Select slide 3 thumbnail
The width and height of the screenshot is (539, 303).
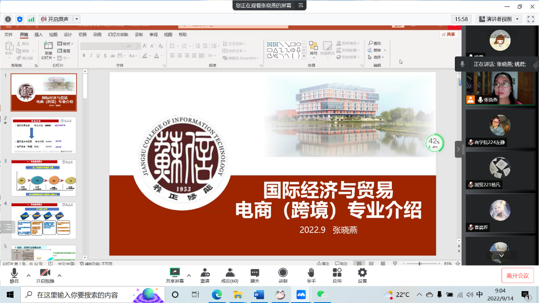point(44,178)
